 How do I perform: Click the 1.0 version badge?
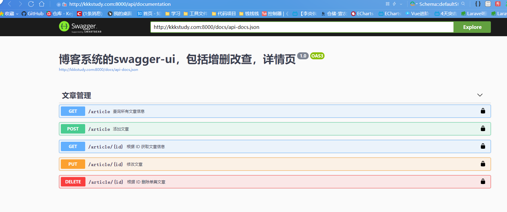303,56
